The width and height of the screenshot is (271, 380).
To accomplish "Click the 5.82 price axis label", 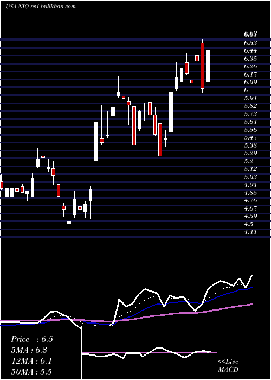I will tap(250, 106).
